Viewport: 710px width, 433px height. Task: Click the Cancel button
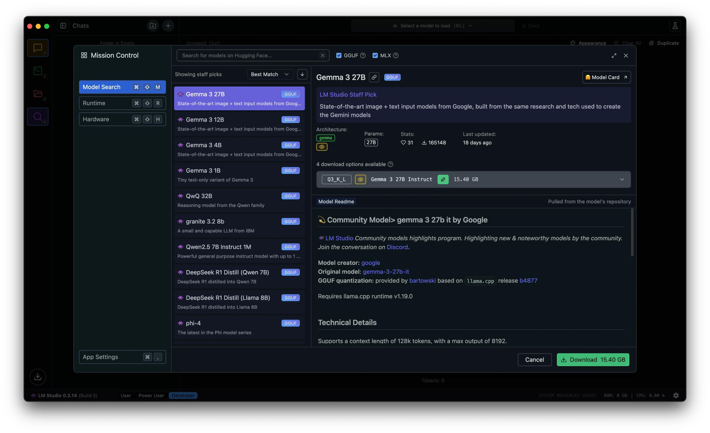pyautogui.click(x=534, y=360)
